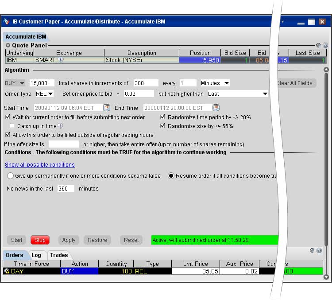Click the End Time date field
332x300 pixels.
[x=178, y=108]
